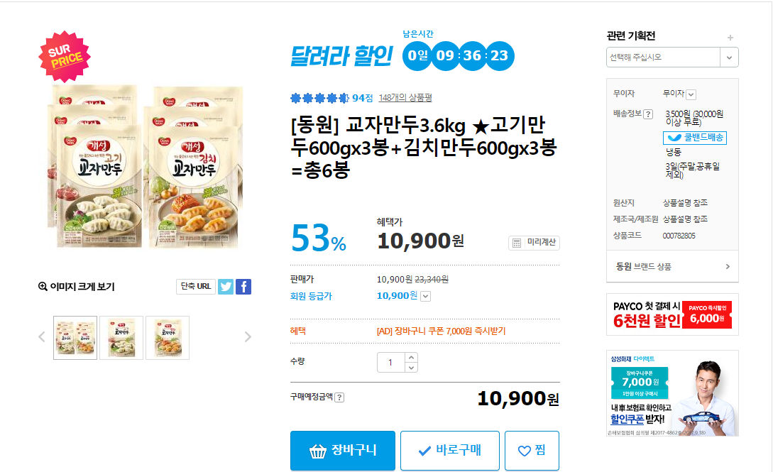Click 바로구매 to buy now
Image resolution: width=773 pixels, height=472 pixels.
[x=450, y=450]
